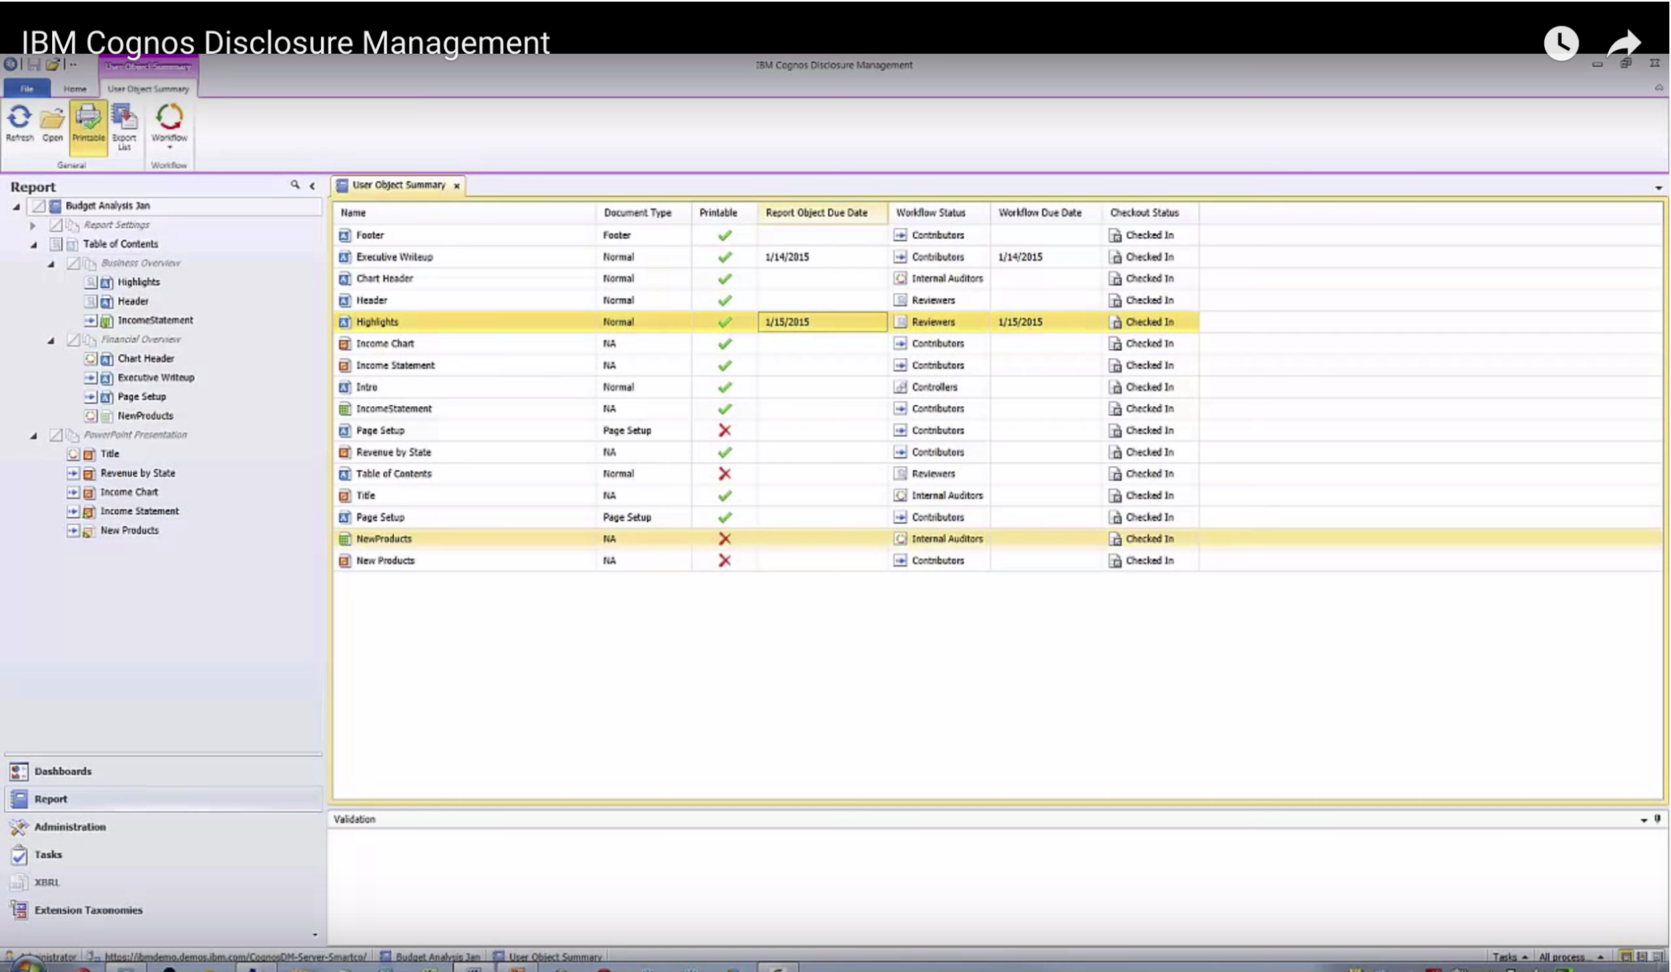Screen dimensions: 1671x972
Task: Click the Report Object Due Date cell for Highlights
Action: pyautogui.click(x=821, y=322)
